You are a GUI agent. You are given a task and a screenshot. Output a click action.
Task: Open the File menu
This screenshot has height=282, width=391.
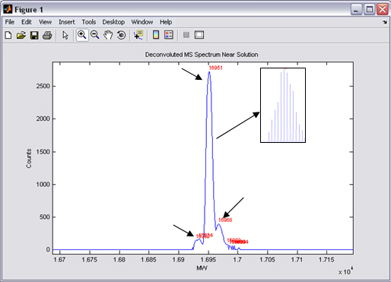coord(10,22)
